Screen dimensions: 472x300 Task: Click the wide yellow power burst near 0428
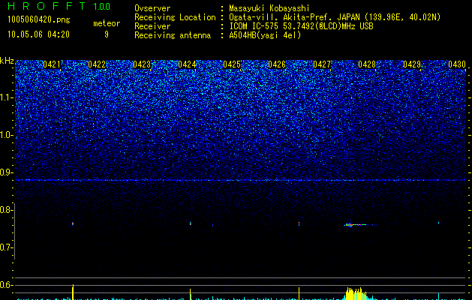355,294
